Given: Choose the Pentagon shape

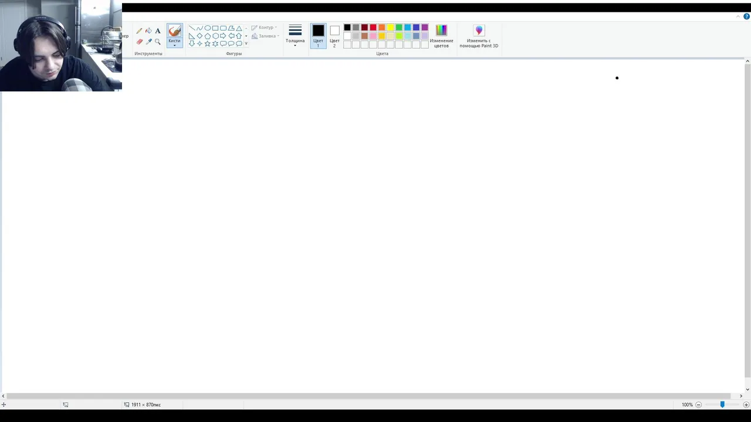Looking at the screenshot, I should (x=208, y=36).
